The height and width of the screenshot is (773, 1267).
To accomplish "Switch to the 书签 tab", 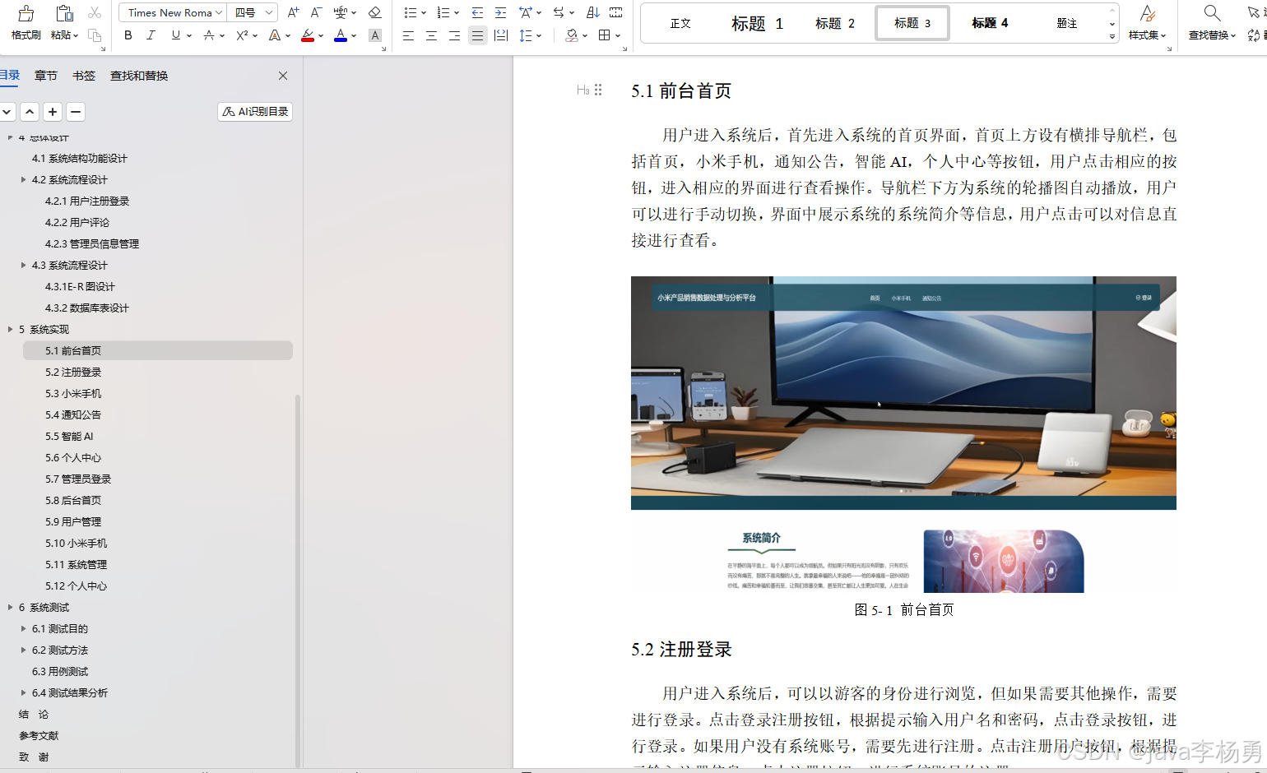I will click(x=84, y=76).
